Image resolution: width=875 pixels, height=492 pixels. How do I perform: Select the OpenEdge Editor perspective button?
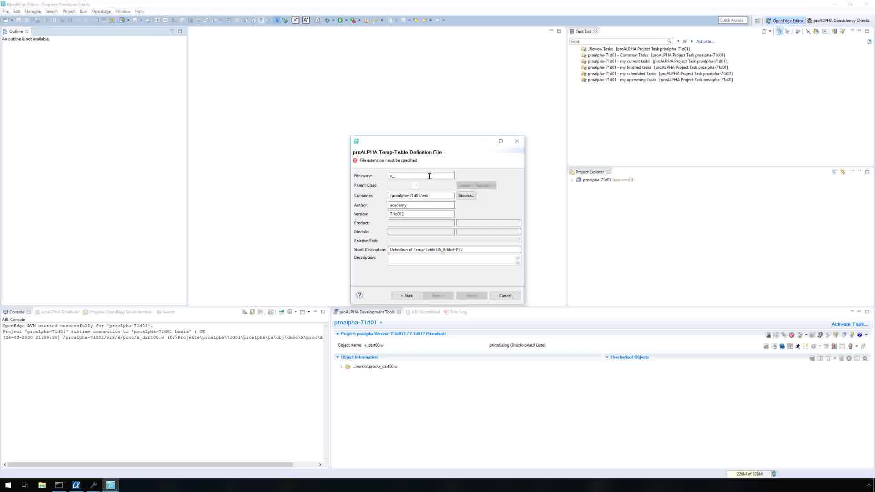785,20
